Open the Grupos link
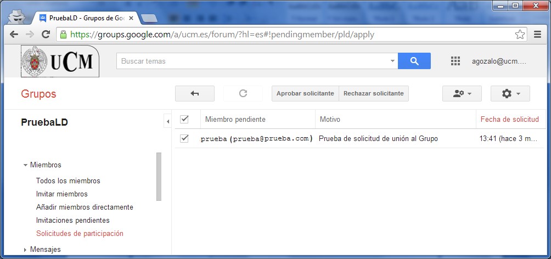551x259 pixels. (38, 94)
